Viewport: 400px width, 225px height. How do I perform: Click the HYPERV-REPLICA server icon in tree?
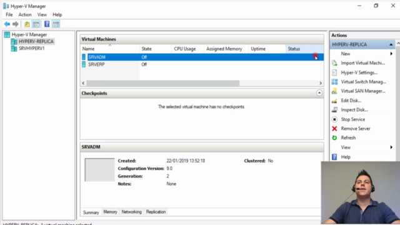click(14, 42)
